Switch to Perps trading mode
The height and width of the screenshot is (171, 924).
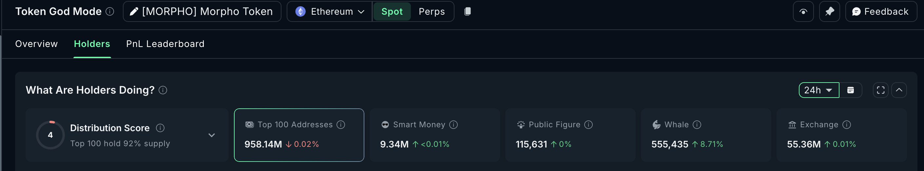(432, 11)
